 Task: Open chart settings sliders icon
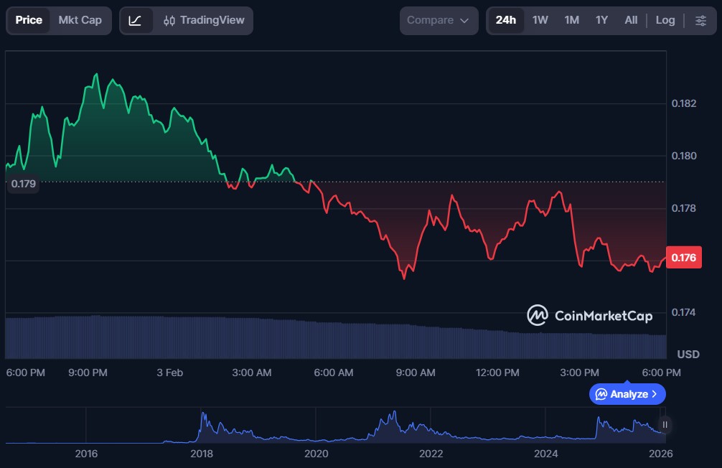tap(700, 20)
